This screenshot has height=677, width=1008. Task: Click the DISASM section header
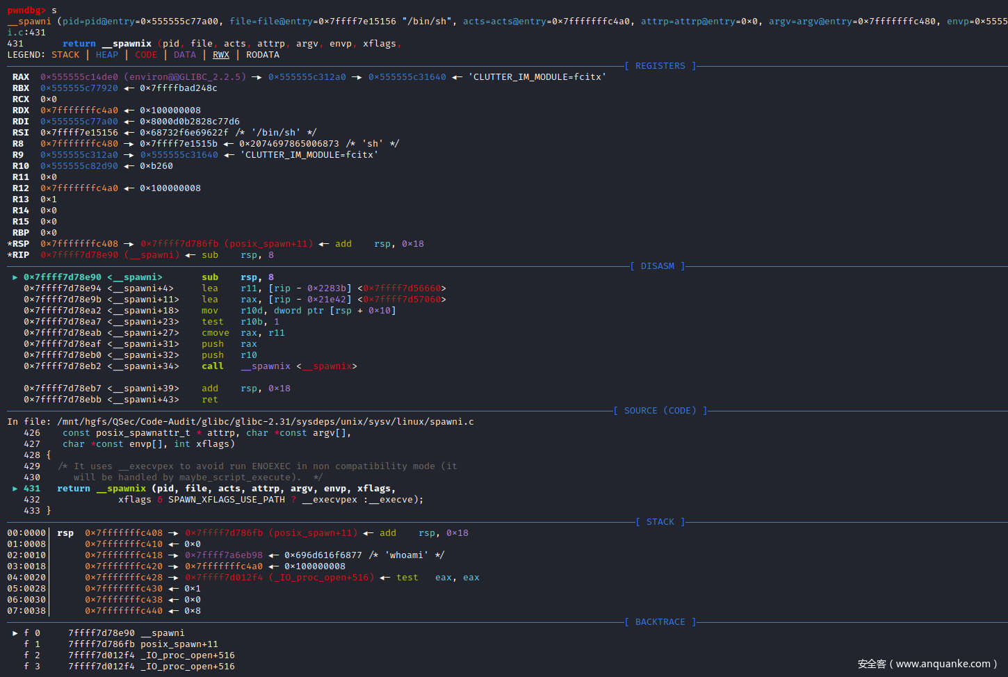657,266
